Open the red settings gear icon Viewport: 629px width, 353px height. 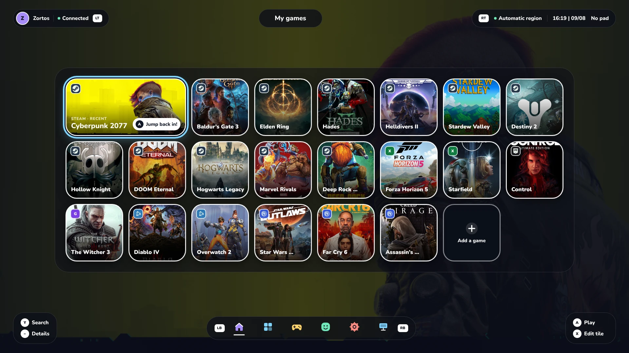(354, 327)
